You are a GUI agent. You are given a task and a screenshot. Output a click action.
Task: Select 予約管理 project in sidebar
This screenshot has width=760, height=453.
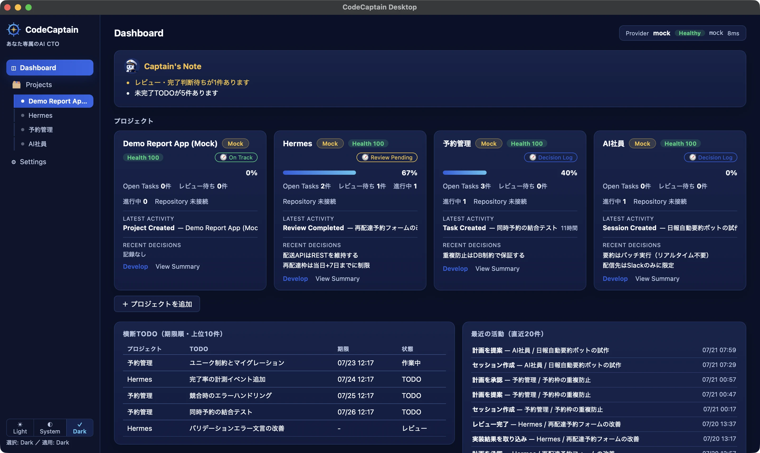[x=53, y=130]
